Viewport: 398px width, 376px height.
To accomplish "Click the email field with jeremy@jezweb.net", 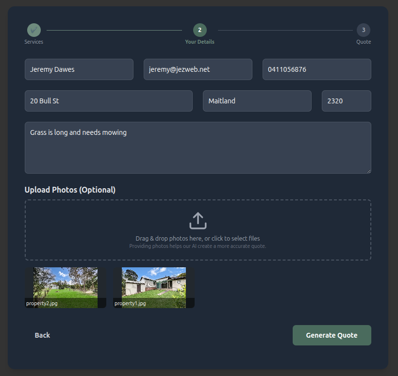I will tap(198, 69).
